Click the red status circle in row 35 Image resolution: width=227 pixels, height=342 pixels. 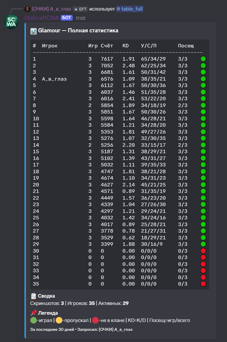[x=203, y=284]
